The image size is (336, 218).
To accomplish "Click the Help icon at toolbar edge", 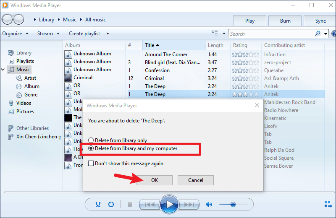I will [334, 34].
